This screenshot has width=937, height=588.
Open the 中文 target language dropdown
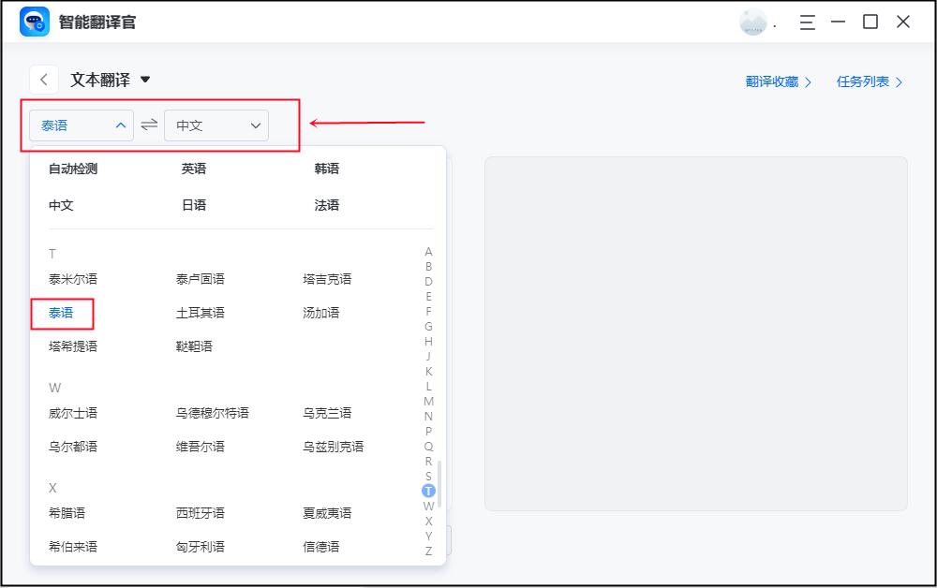216,125
